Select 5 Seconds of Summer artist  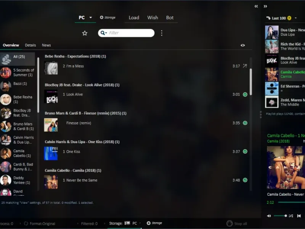(x=18, y=73)
